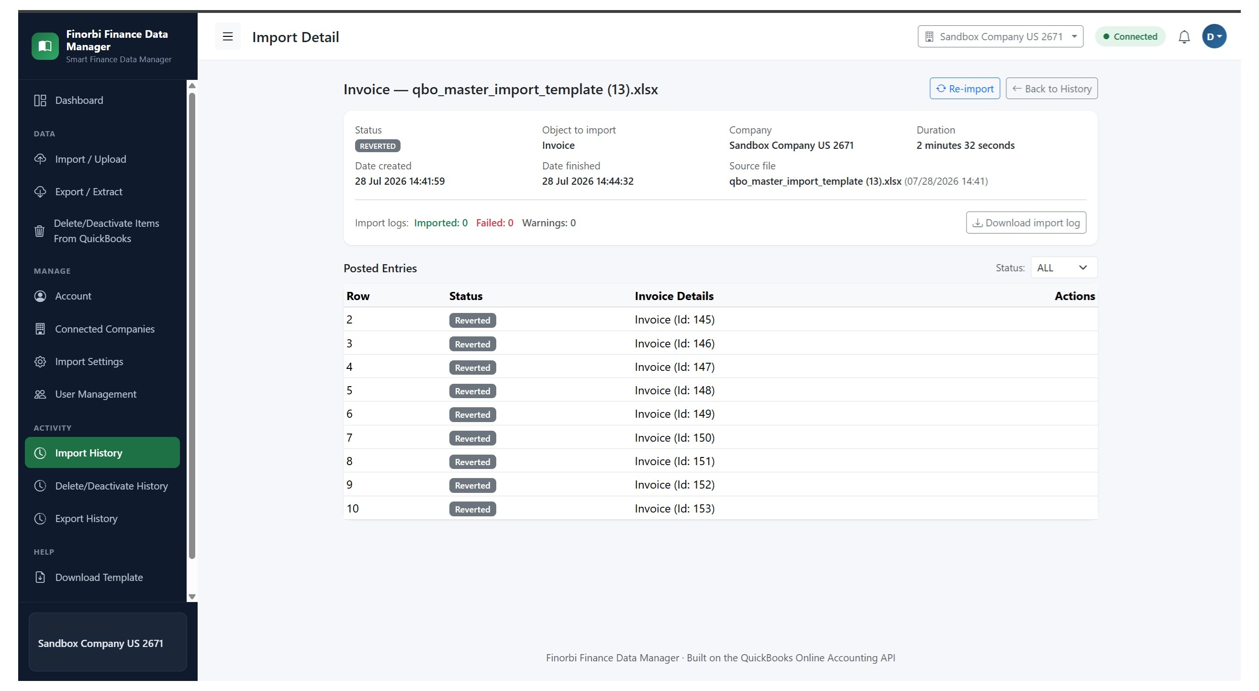Click the Account person icon
The width and height of the screenshot is (1259, 691).
coord(40,296)
